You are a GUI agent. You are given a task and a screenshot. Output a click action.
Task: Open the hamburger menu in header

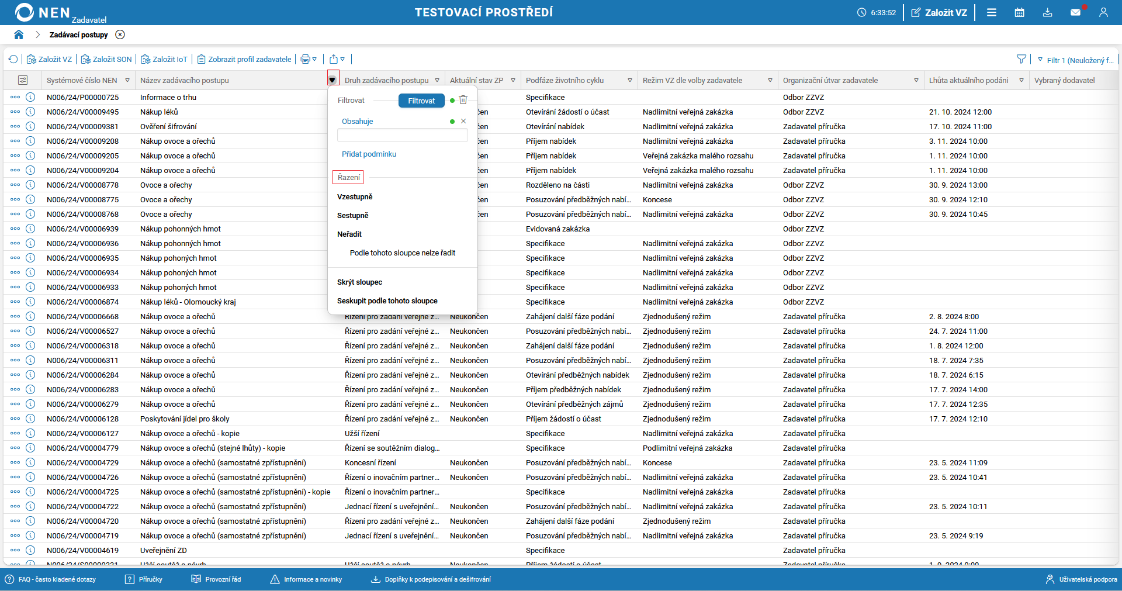(992, 12)
